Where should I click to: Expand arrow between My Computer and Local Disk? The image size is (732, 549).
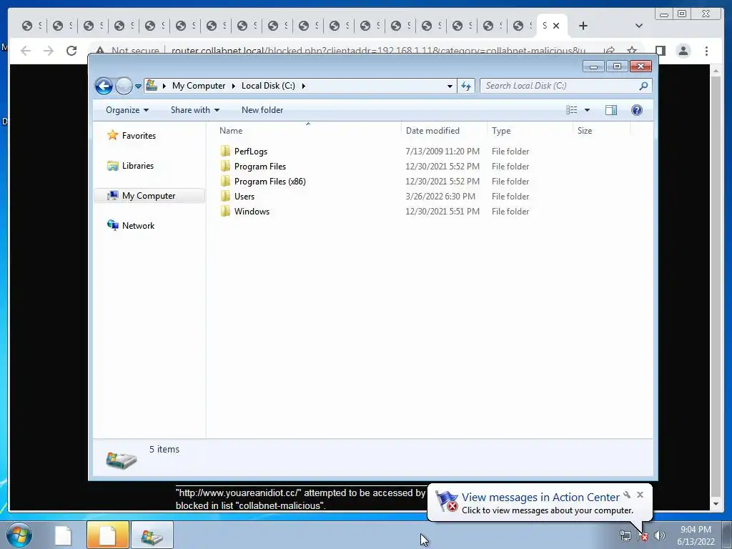(x=234, y=86)
